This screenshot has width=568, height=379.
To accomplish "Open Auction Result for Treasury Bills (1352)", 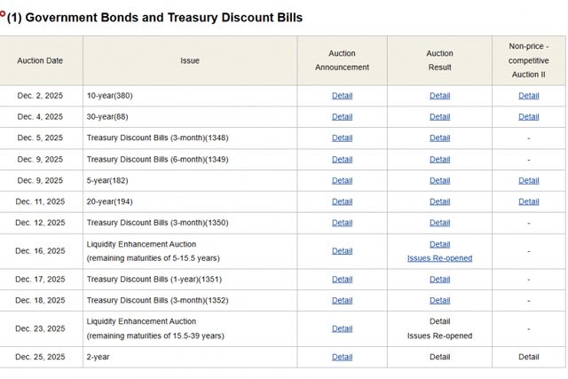I will pyautogui.click(x=439, y=300).
